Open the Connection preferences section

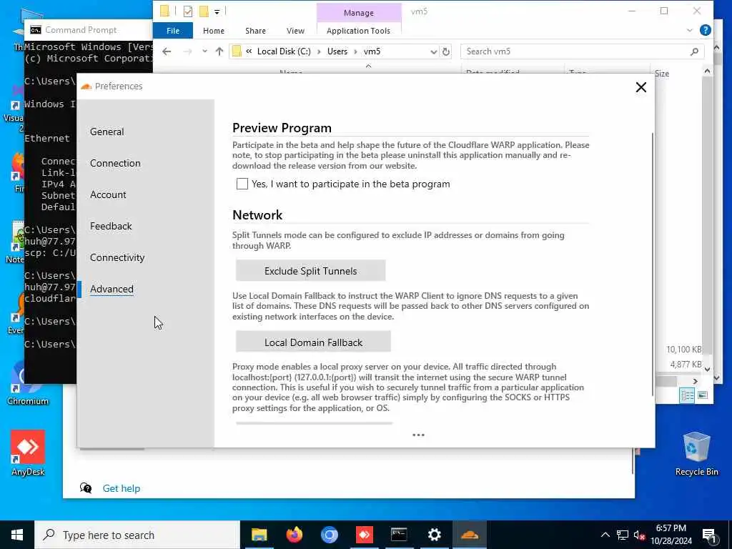point(115,163)
